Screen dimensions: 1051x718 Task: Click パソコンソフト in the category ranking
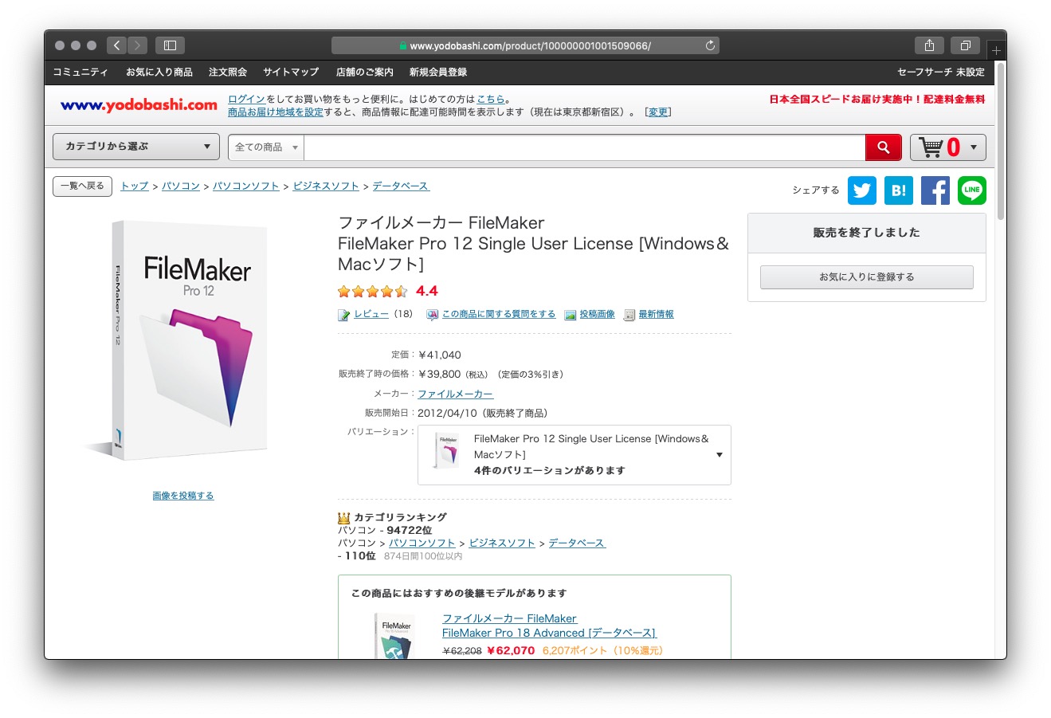point(422,543)
